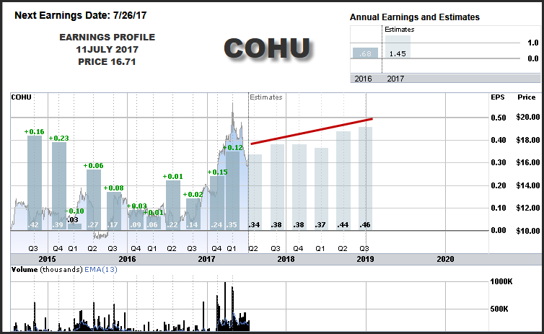
Task: Click the +0.01 surprise above the .22 bar
Action: 172,177
